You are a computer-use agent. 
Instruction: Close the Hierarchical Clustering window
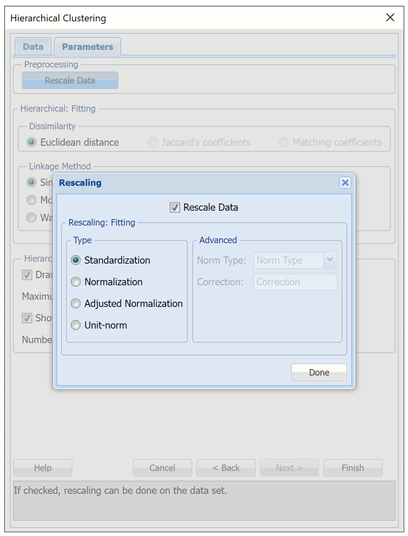(x=390, y=18)
